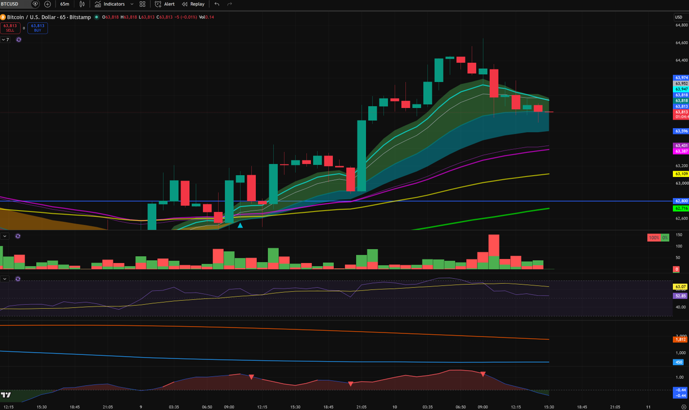Click the red down-triangle marker near 21:05
The height and width of the screenshot is (410, 689).
pos(351,384)
